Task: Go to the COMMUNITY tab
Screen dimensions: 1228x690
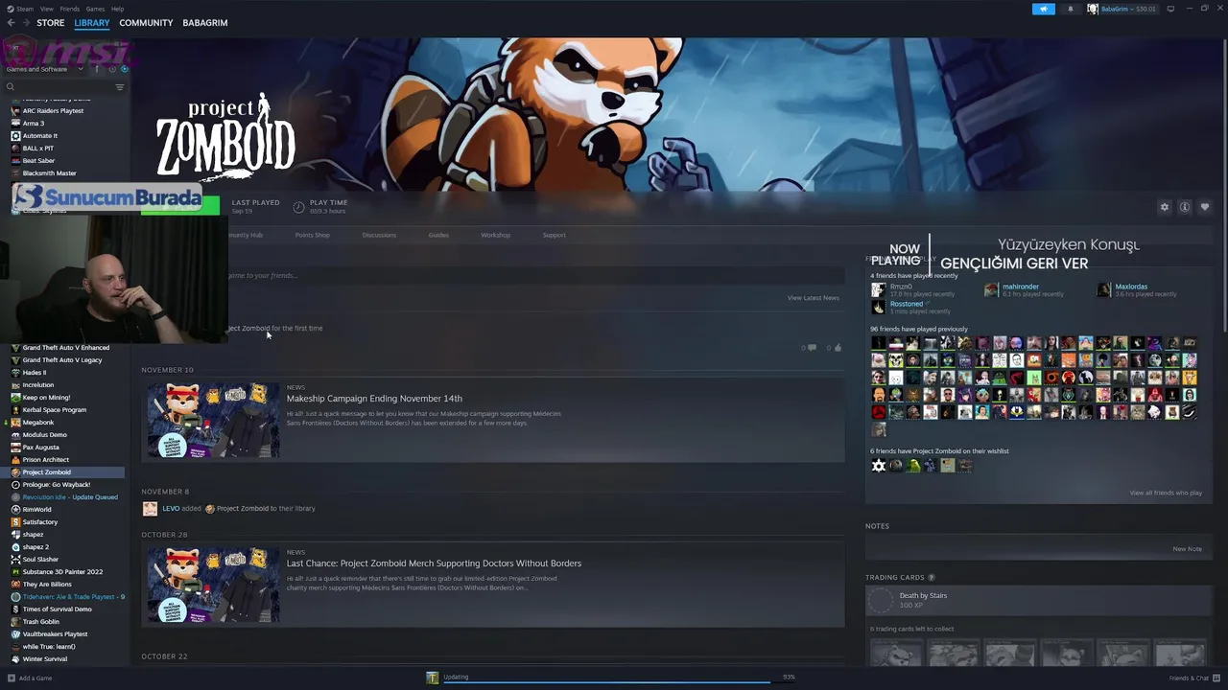Action: tap(146, 23)
